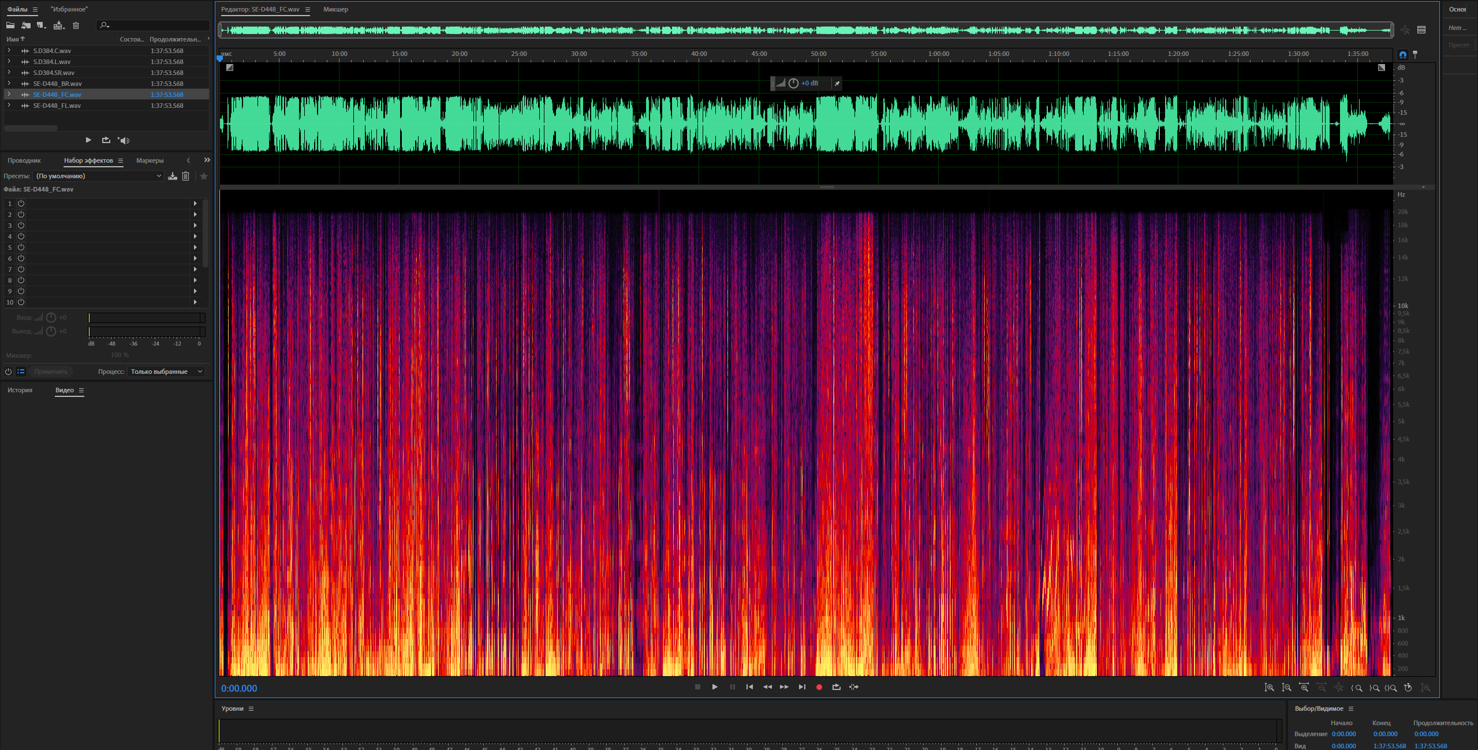Toggle power for effect slot 5

[21, 247]
